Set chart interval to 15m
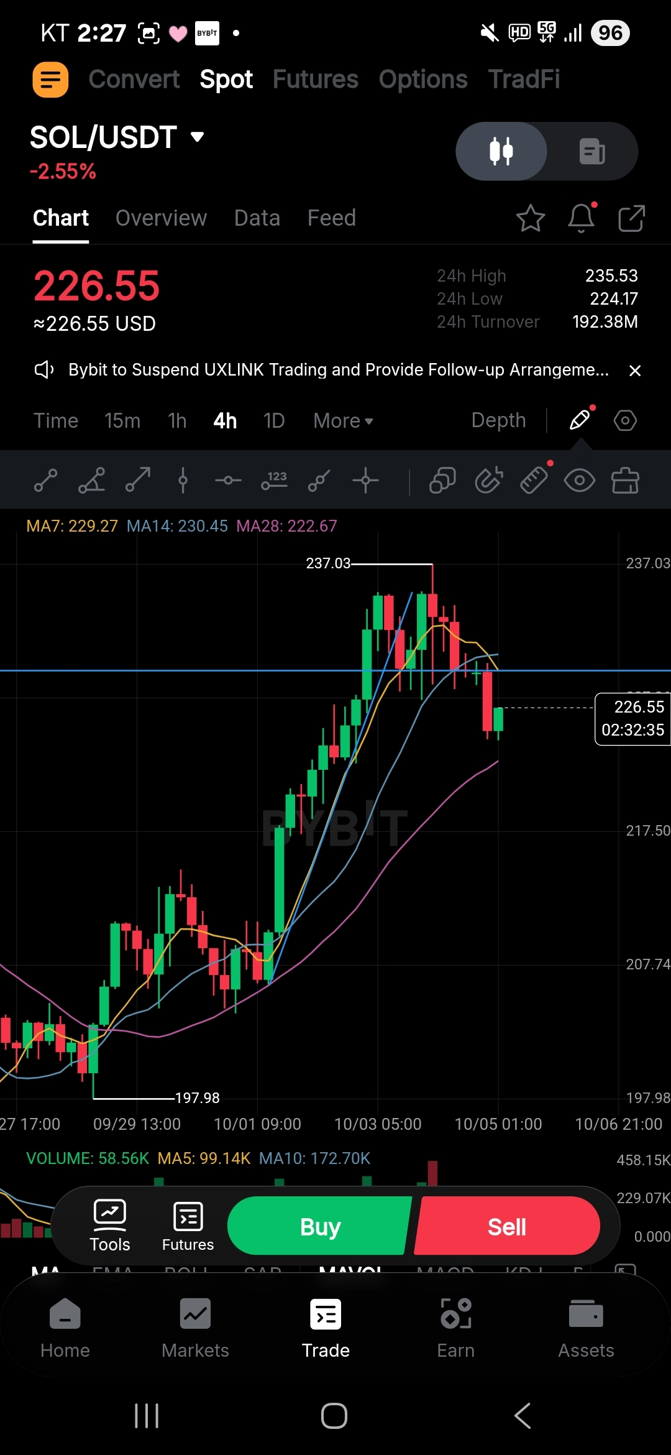This screenshot has width=671, height=1455. [x=122, y=421]
